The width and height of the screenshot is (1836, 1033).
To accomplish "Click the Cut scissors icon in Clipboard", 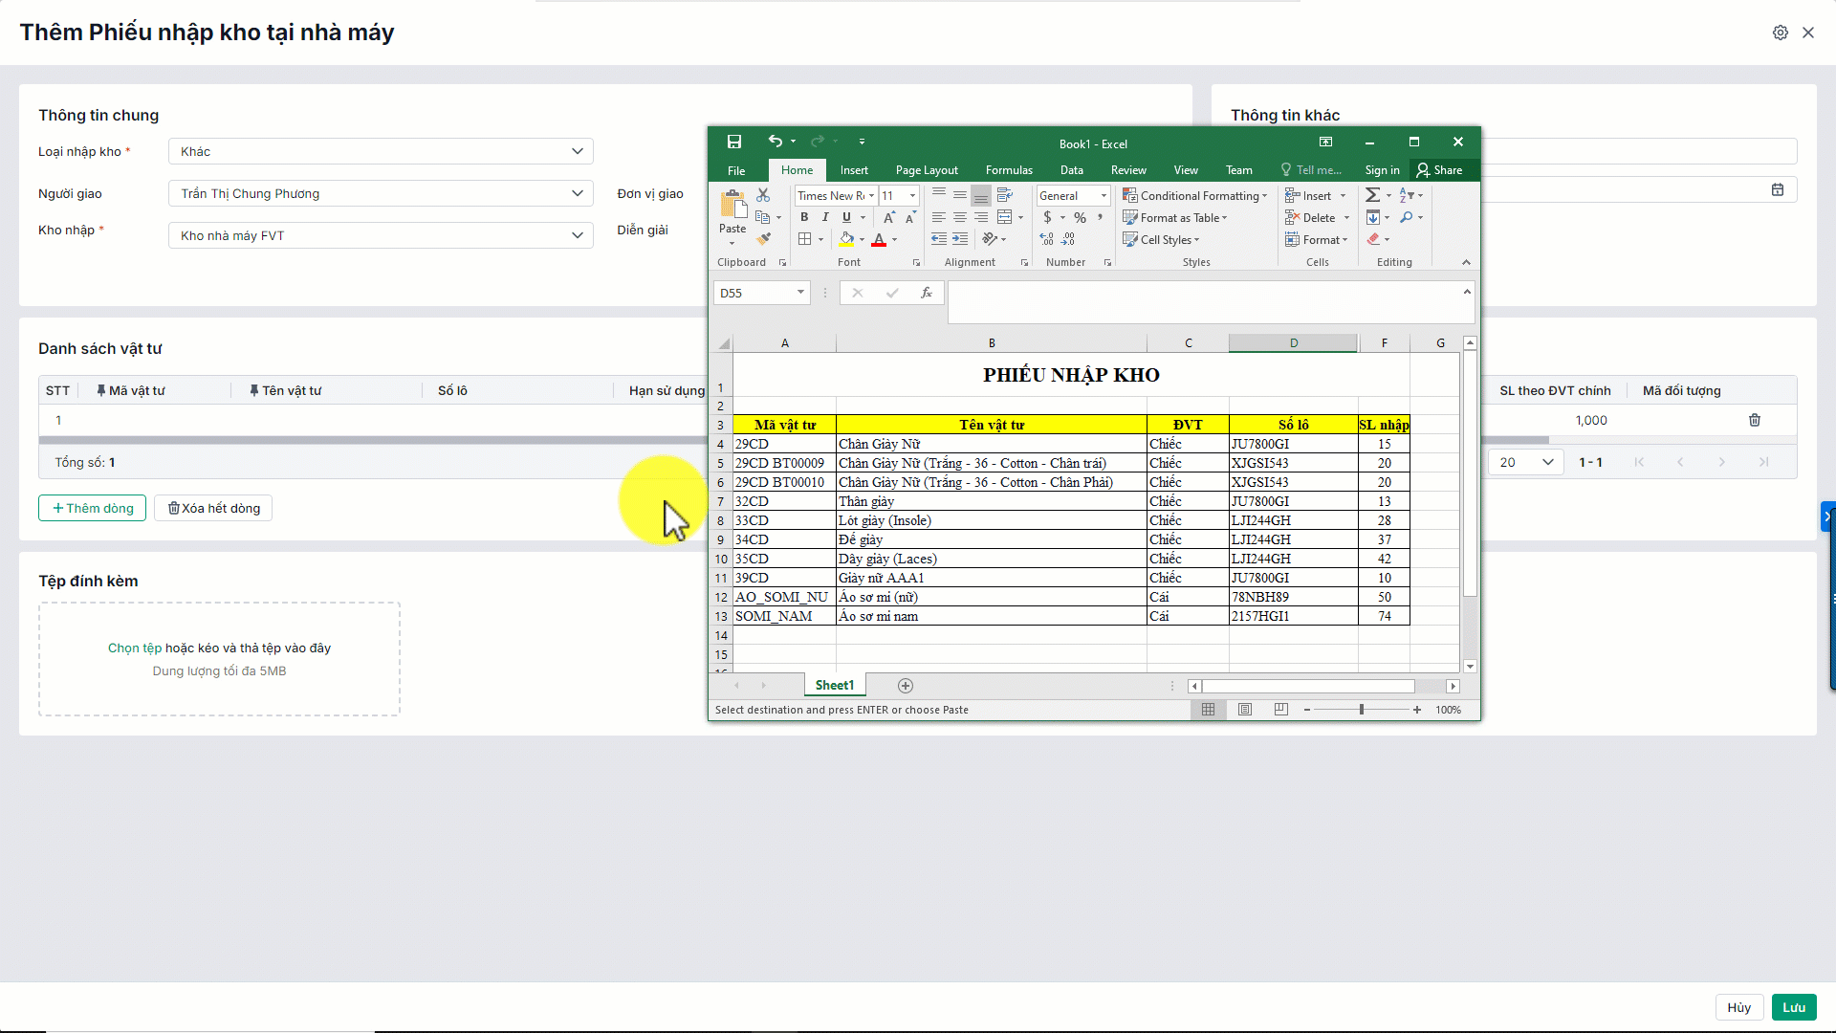I will coord(763,195).
